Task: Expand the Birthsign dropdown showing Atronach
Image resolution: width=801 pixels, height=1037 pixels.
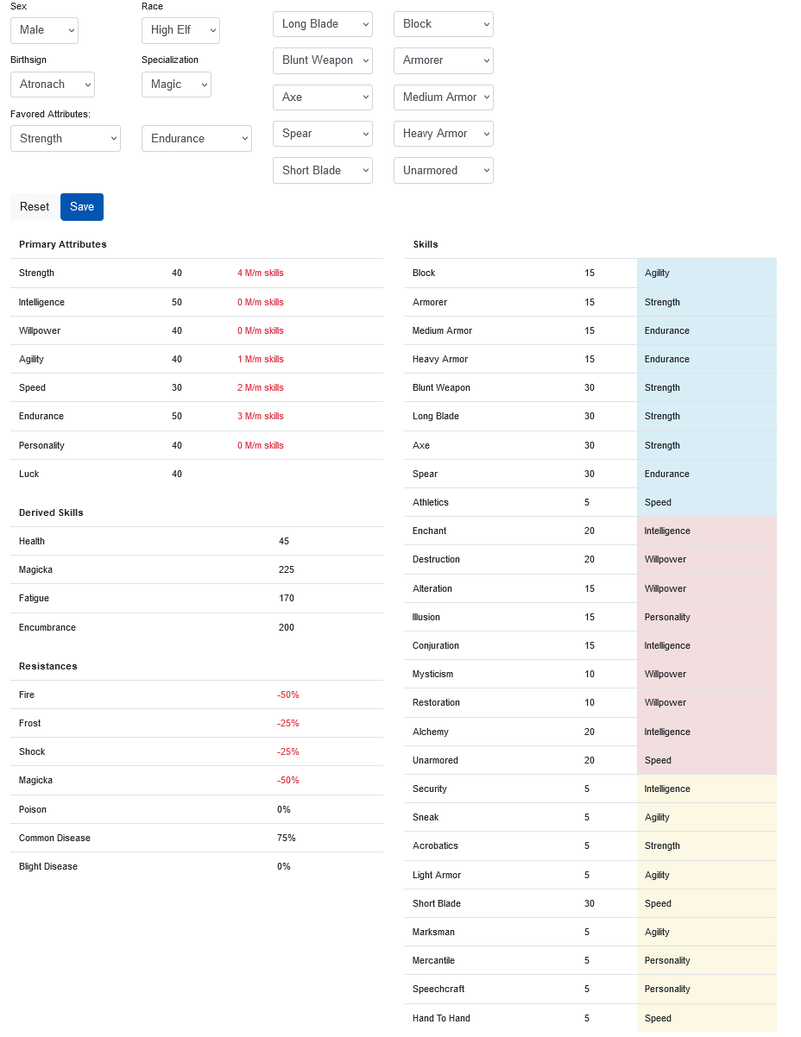Action: 53,85
